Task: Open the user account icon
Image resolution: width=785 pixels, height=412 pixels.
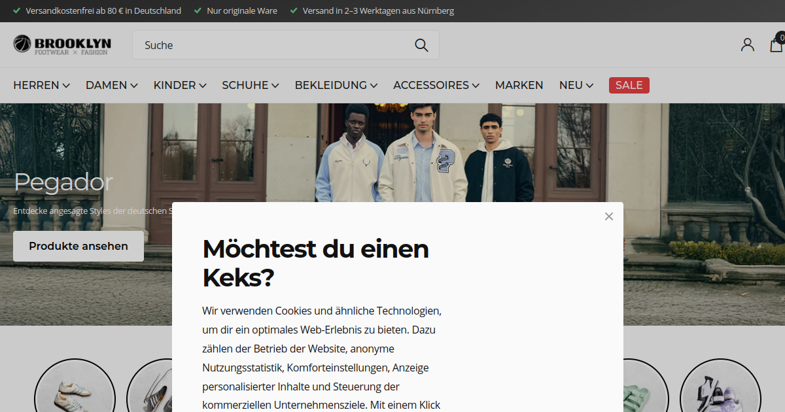Action: click(x=747, y=44)
